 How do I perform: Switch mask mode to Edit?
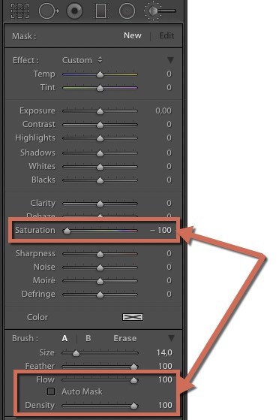coord(166,35)
